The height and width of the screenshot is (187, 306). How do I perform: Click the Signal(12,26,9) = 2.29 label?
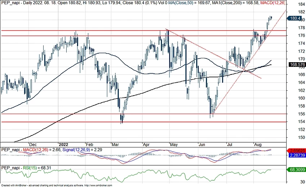[x=82, y=150]
